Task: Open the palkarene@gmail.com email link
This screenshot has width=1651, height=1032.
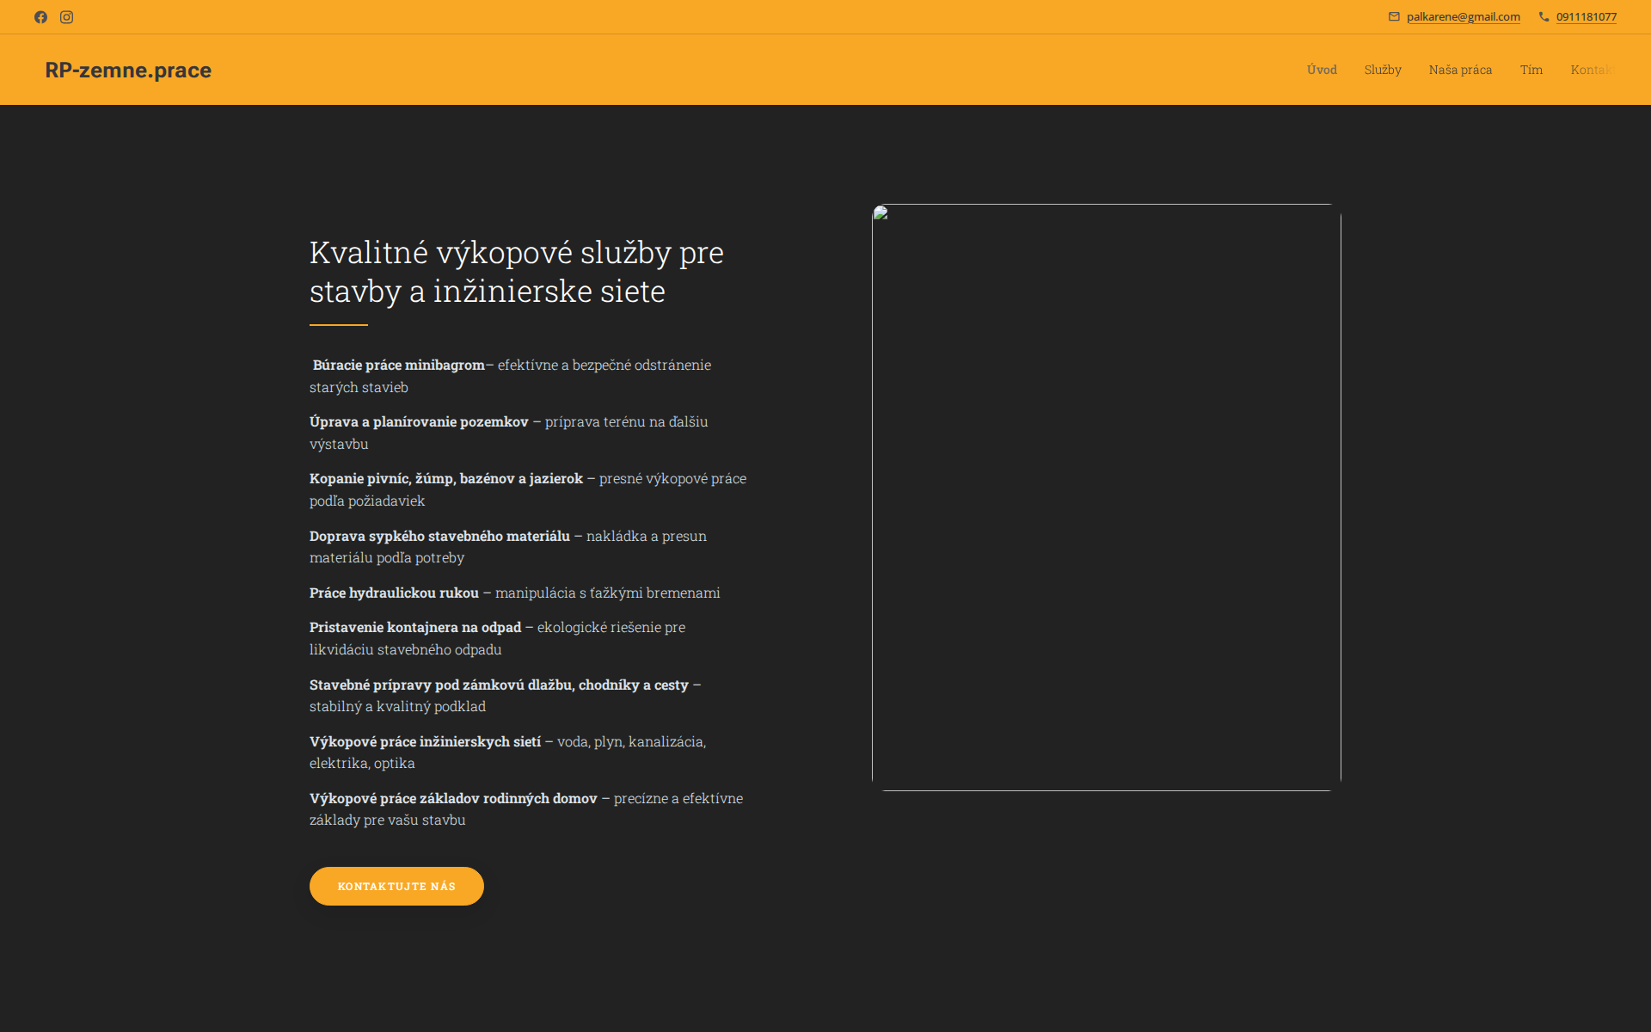Action: 1463,16
